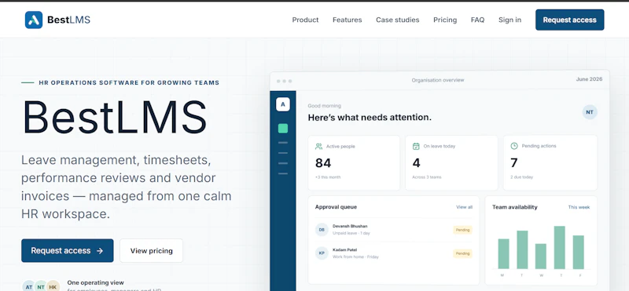
Task: Click Pending badge for Devansh Bhushan
Action: pyautogui.click(x=462, y=230)
